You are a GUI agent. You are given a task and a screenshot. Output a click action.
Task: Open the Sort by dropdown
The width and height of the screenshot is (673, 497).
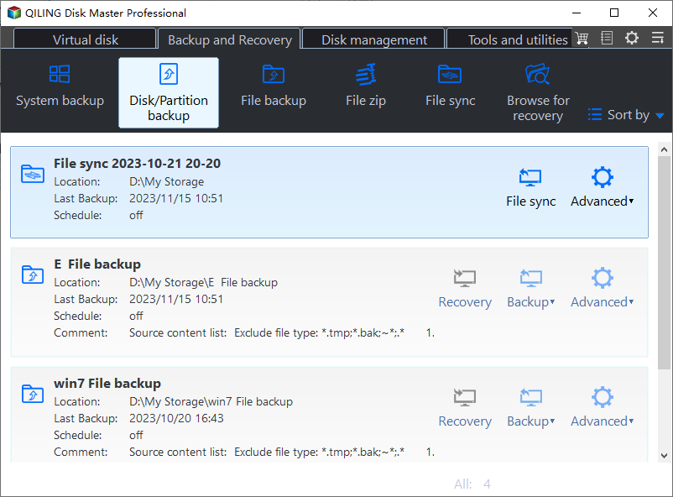click(626, 115)
